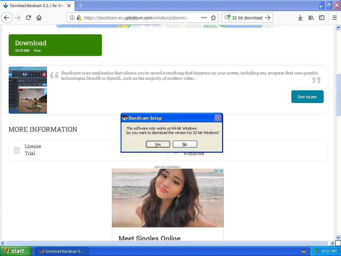Screen dimensions: 341x256
Task: Open the Windows Start menu
Action: (16, 251)
